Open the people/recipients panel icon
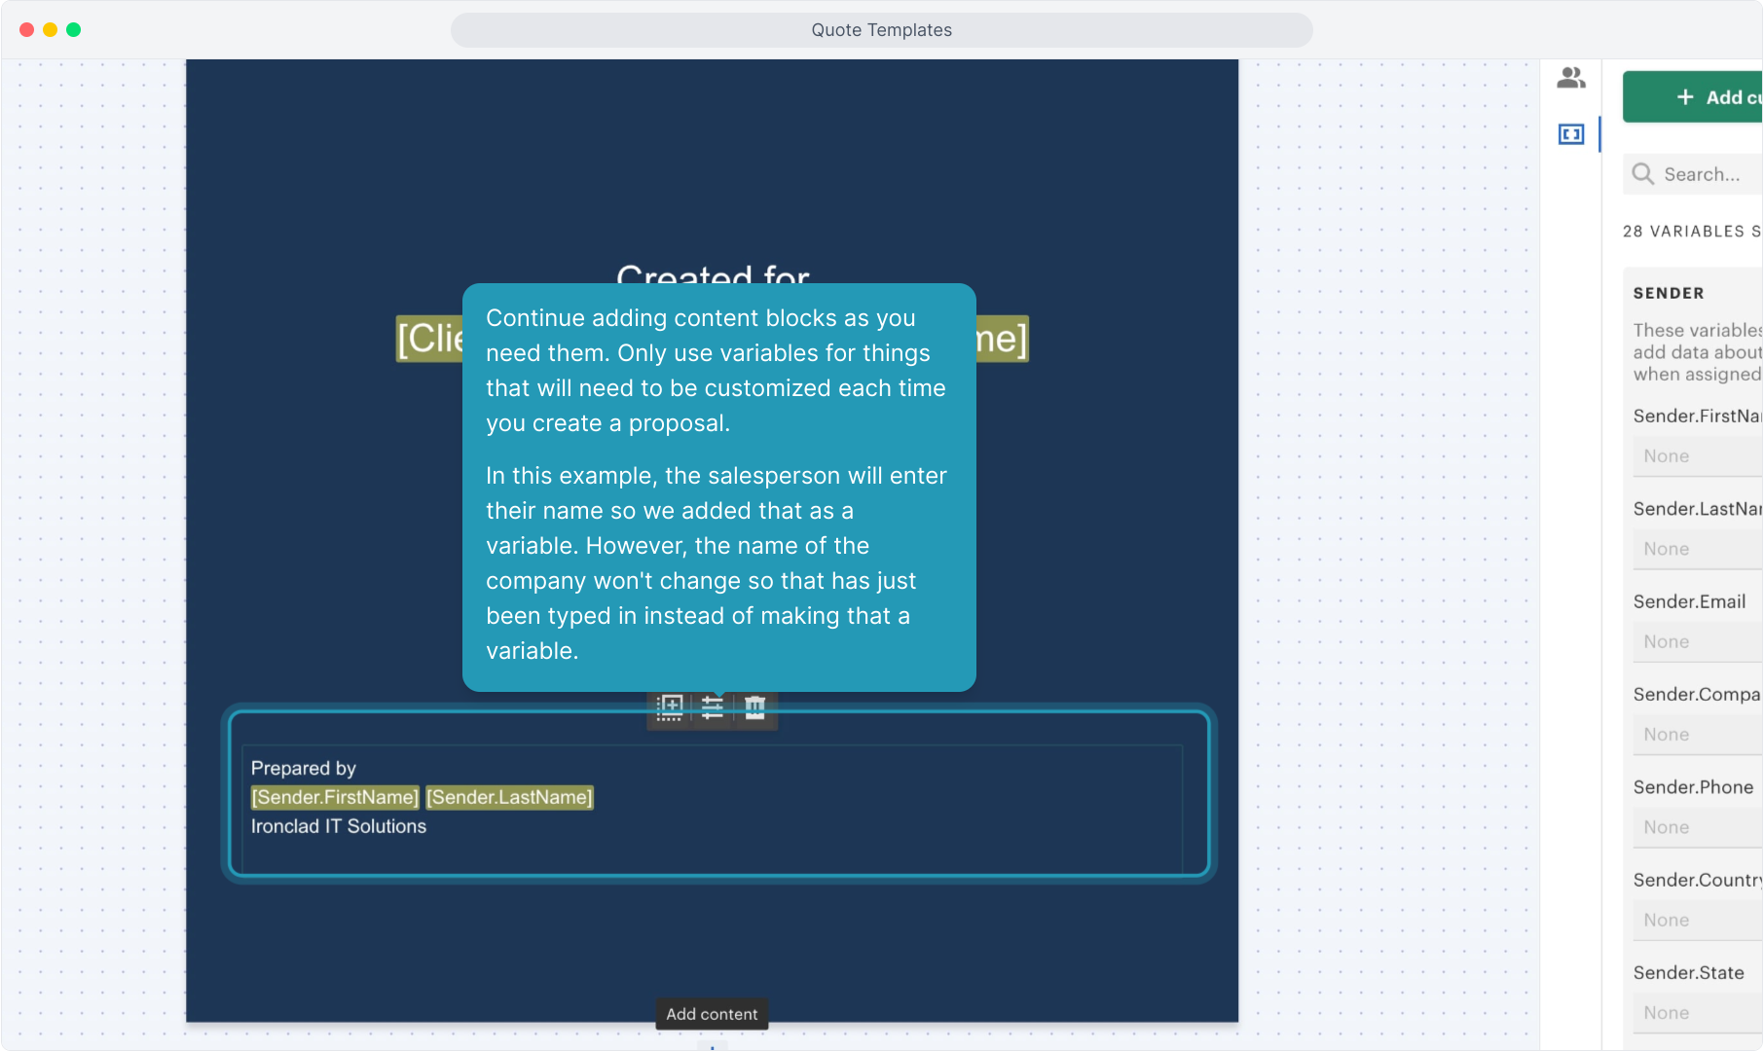Image resolution: width=1764 pixels, height=1051 pixels. coord(1571,78)
